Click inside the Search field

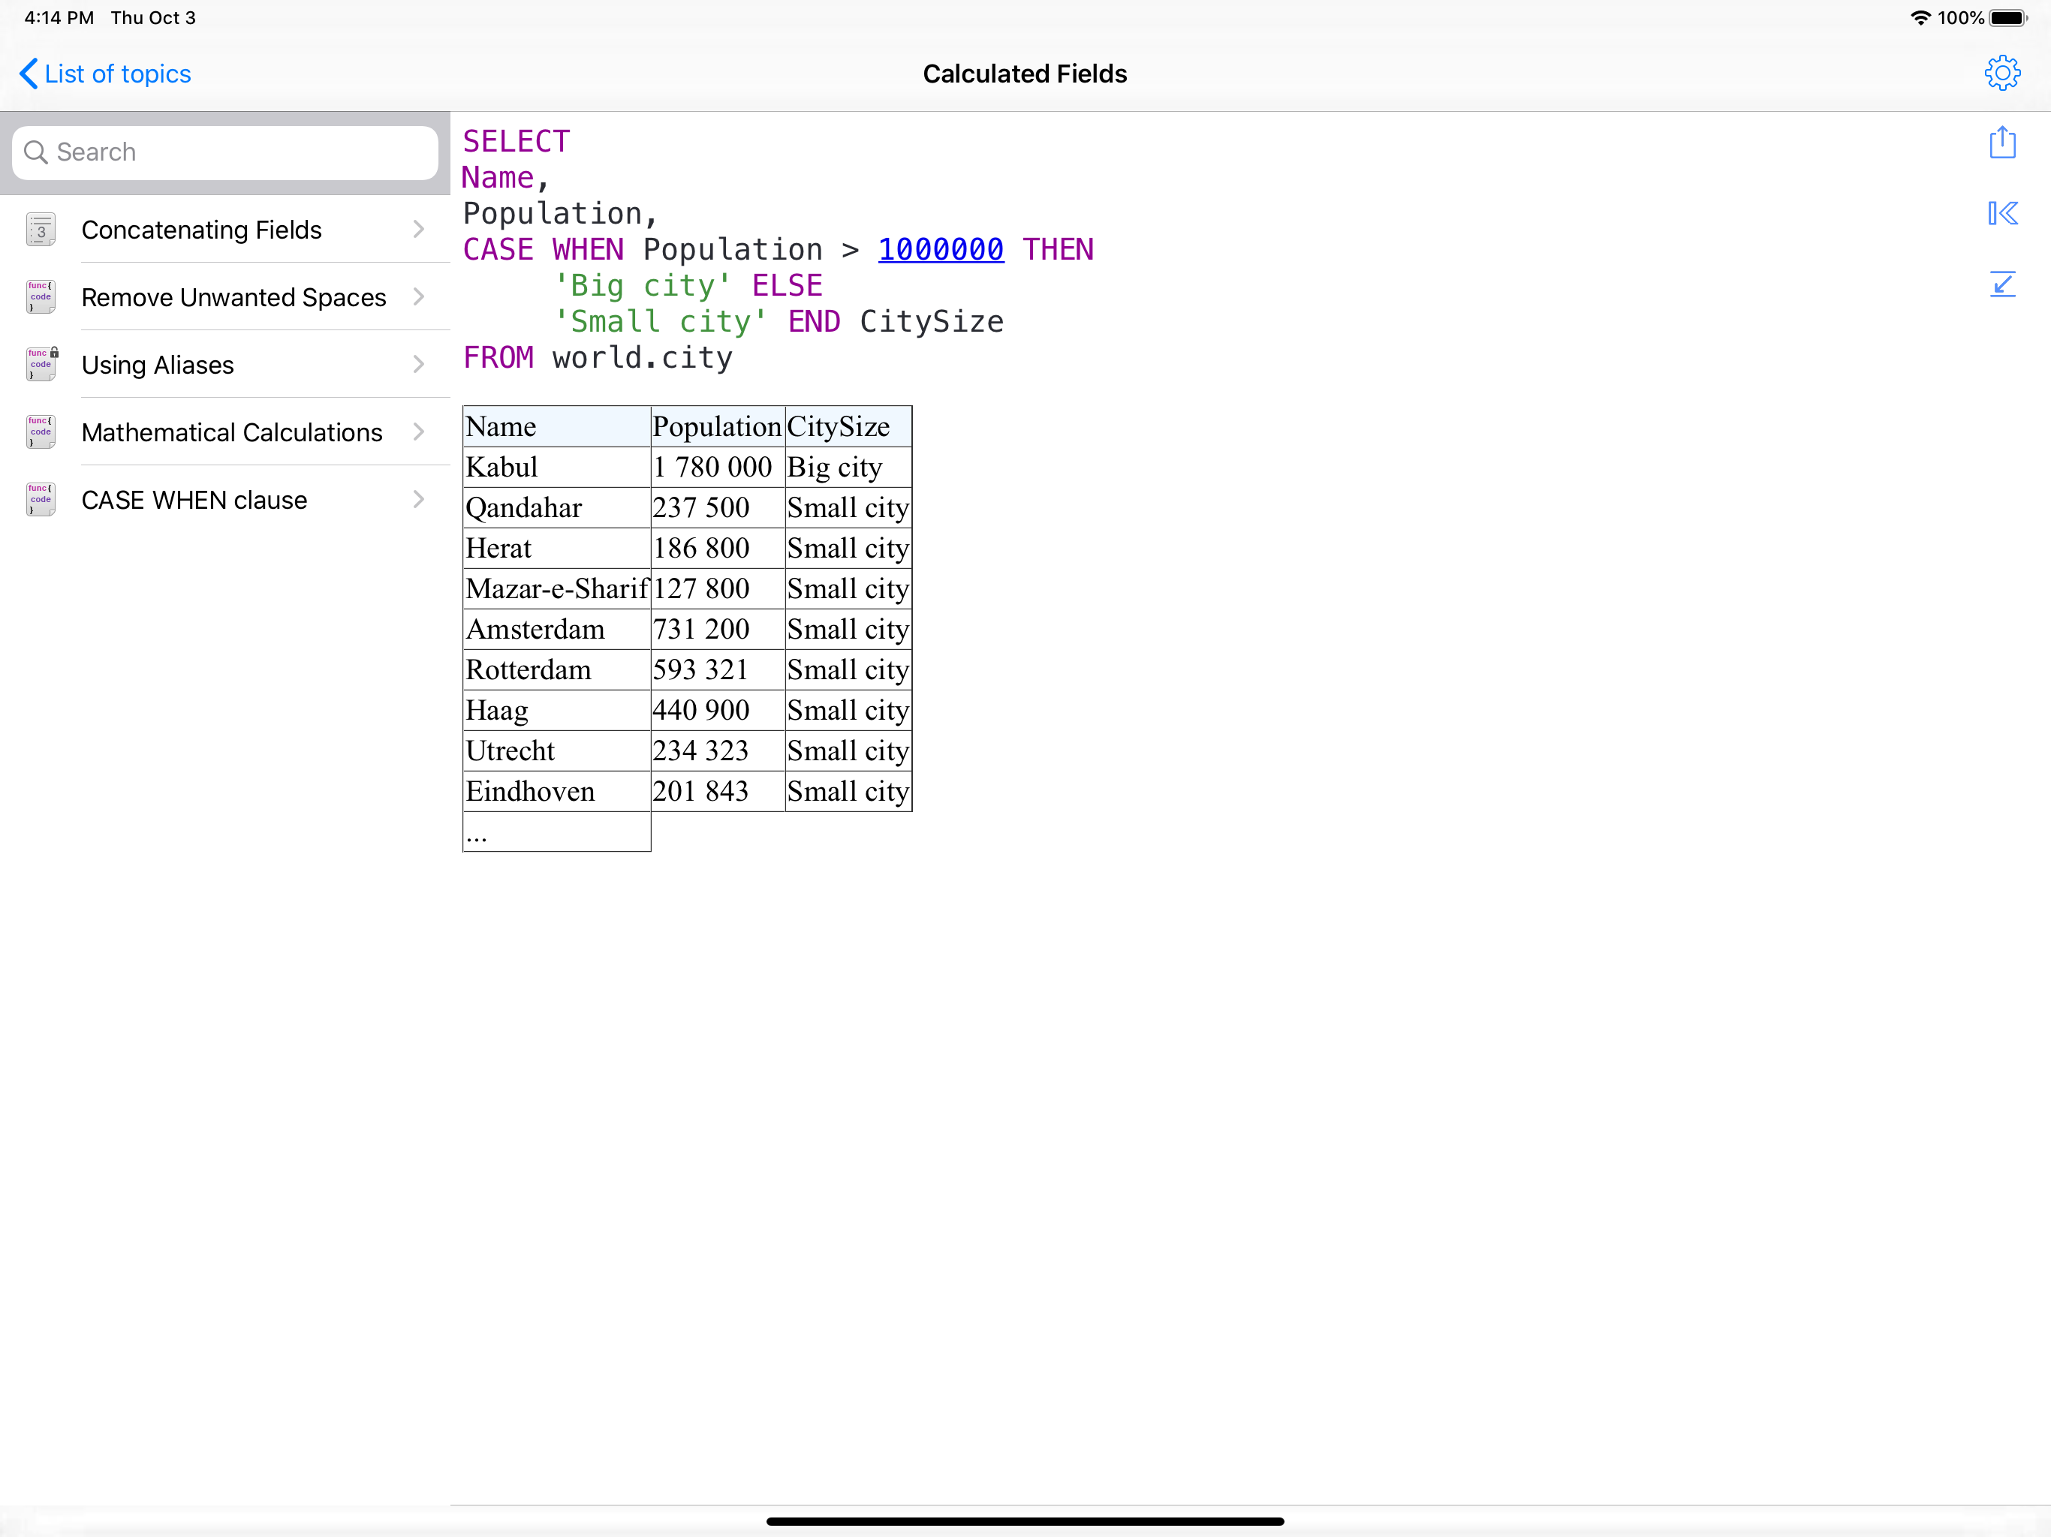[222, 152]
